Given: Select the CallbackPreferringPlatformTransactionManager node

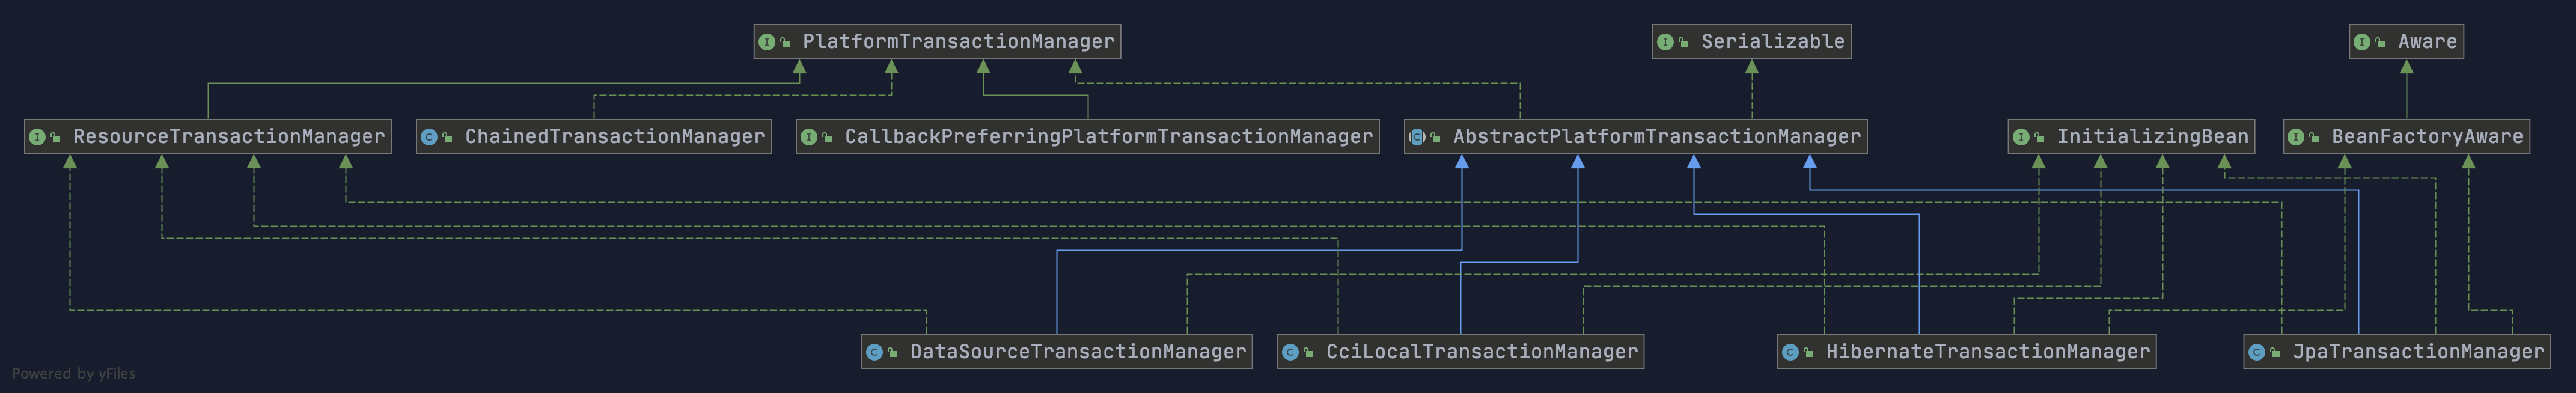Looking at the screenshot, I should [x=1108, y=137].
